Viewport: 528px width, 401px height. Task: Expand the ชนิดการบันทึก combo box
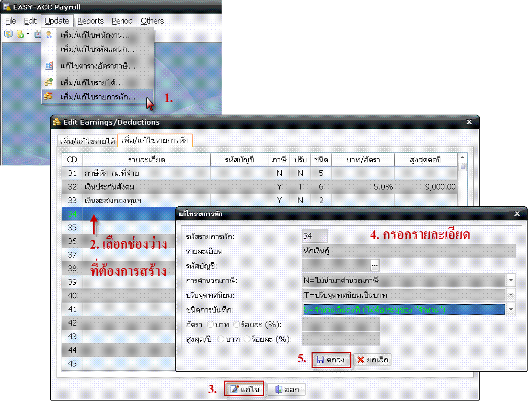[x=511, y=309]
